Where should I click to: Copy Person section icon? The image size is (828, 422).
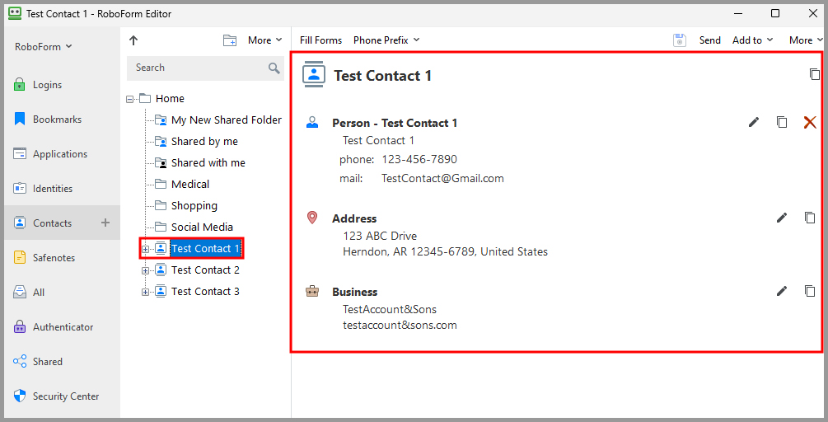782,123
